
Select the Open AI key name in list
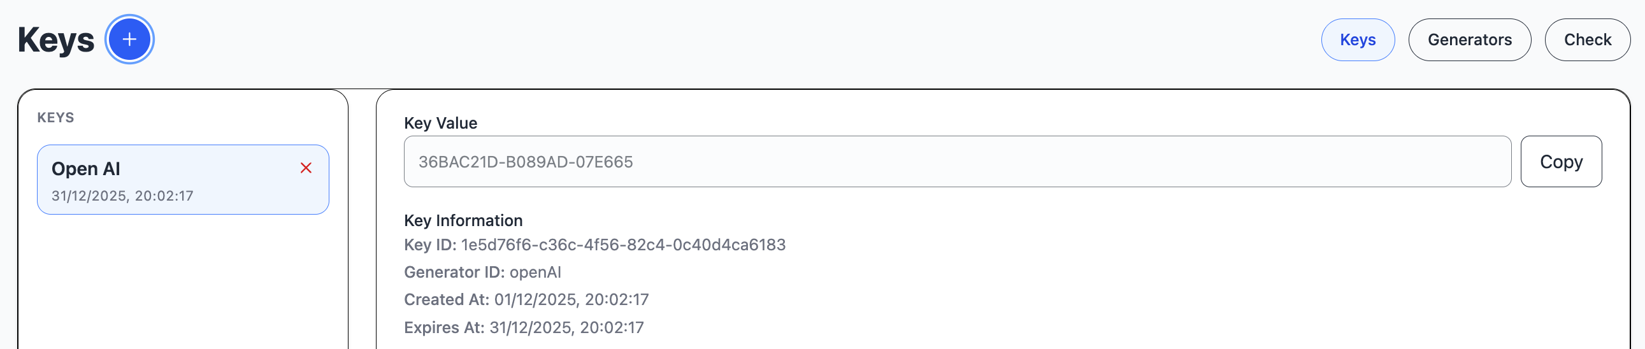[85, 169]
